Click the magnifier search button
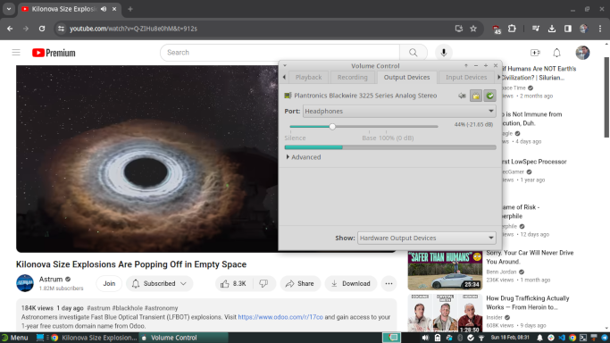The image size is (610, 343). (414, 53)
